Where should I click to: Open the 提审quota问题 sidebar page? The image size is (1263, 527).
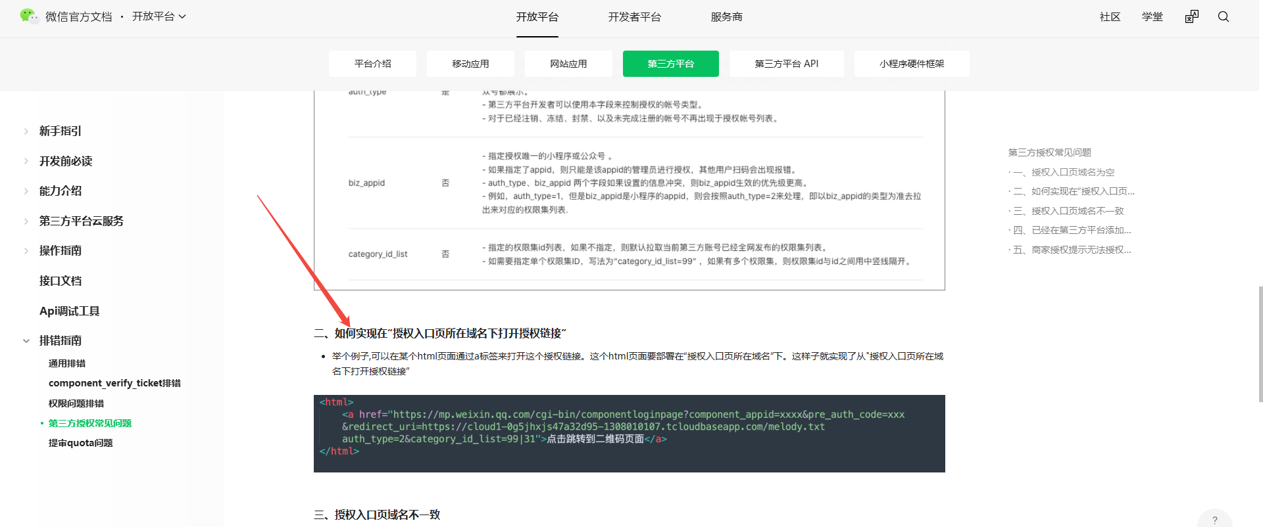pyautogui.click(x=81, y=443)
